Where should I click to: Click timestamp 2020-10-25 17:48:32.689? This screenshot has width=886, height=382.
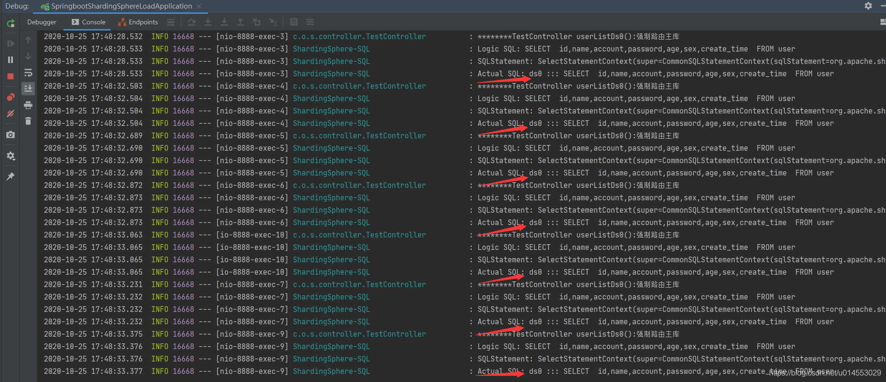coord(93,135)
